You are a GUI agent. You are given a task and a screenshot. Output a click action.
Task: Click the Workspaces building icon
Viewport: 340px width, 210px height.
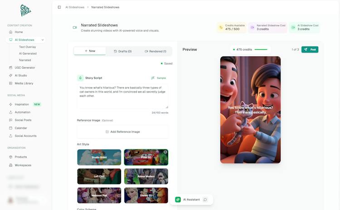coord(10,165)
